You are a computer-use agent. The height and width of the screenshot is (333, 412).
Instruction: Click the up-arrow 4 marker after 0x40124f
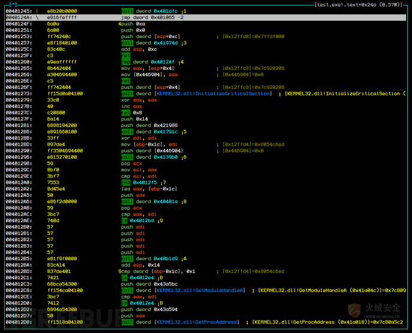(x=181, y=62)
